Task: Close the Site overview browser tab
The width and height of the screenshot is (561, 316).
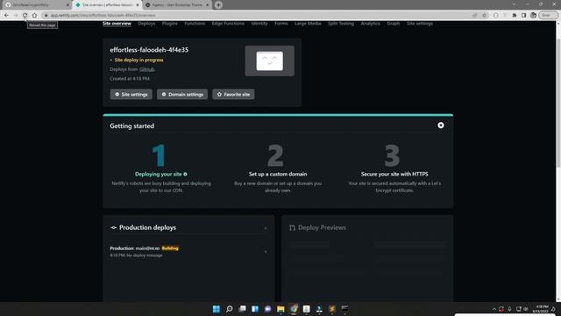Action: coord(138,5)
